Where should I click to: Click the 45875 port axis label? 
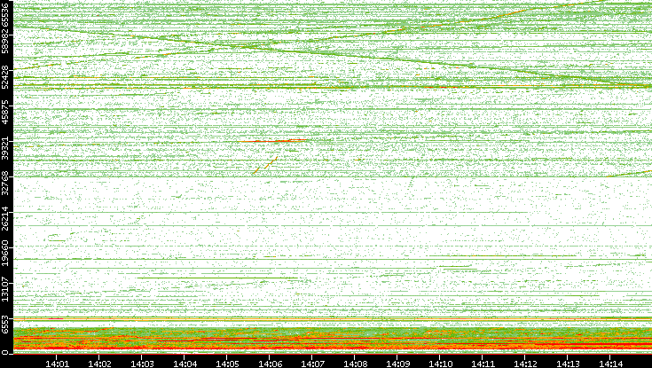5,111
